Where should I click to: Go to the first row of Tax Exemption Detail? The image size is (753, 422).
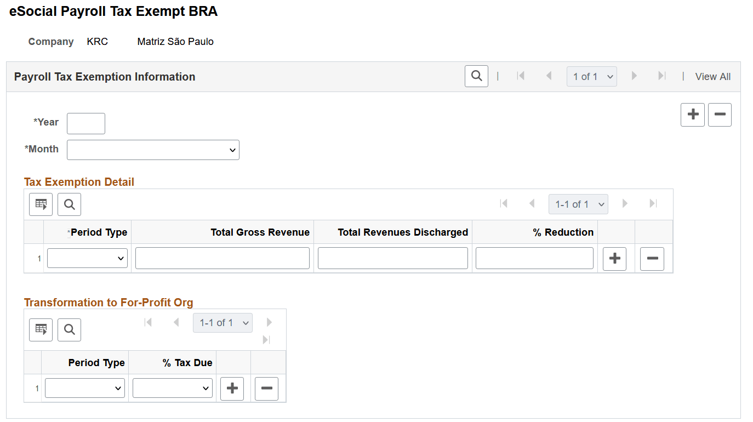(504, 203)
